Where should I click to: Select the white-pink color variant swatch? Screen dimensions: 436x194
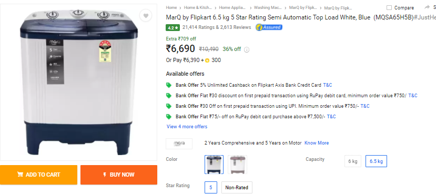point(237,165)
